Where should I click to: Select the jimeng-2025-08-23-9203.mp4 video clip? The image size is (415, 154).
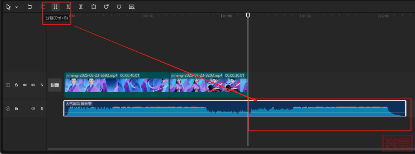pyautogui.click(x=208, y=85)
